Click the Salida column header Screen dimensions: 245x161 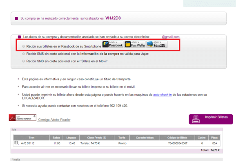(56, 138)
